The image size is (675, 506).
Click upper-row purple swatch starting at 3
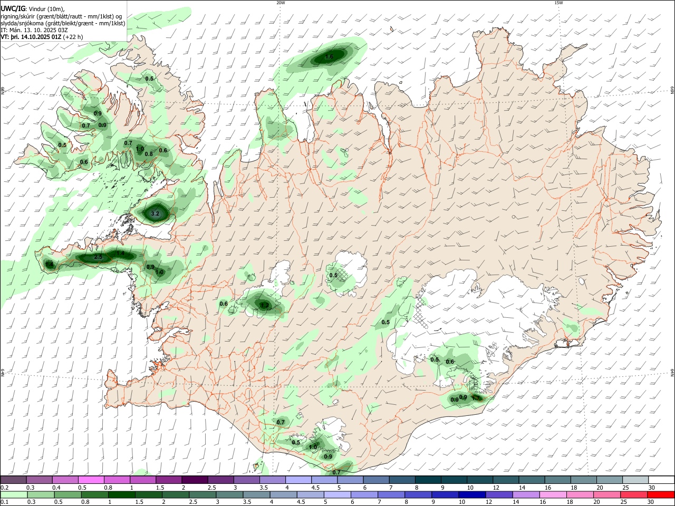[x=246, y=480]
